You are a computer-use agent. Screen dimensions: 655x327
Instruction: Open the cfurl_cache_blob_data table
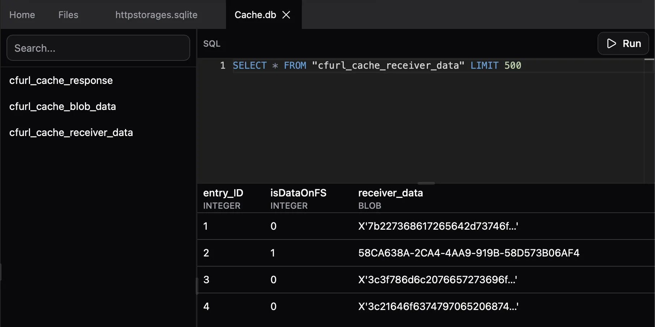coord(63,106)
